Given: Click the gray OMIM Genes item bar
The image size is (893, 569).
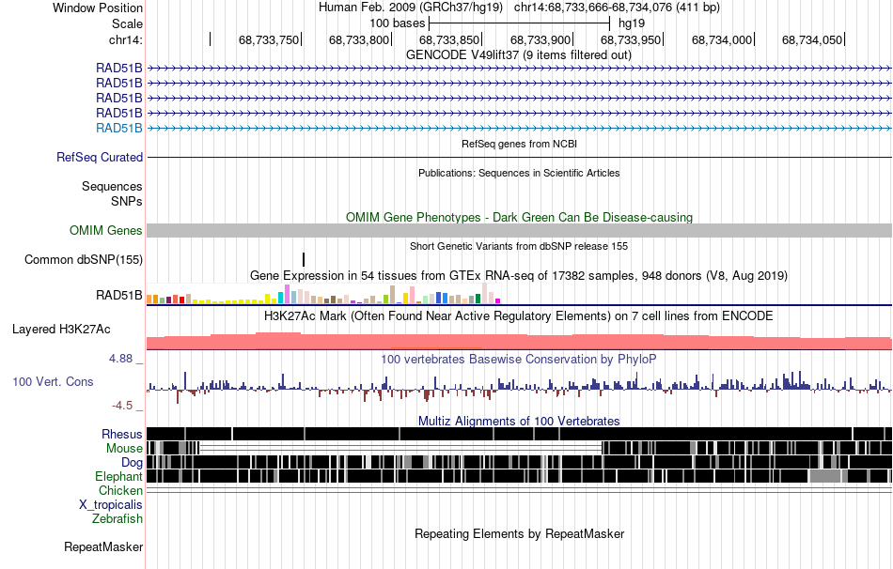Looking at the screenshot, I should pos(519,230).
